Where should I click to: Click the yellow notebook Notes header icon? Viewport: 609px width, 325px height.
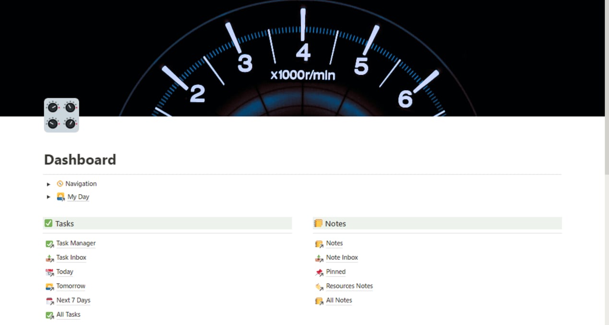[x=318, y=223]
